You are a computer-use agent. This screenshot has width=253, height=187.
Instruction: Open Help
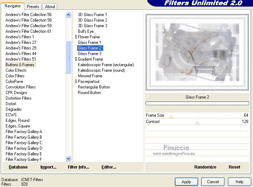coord(239,182)
